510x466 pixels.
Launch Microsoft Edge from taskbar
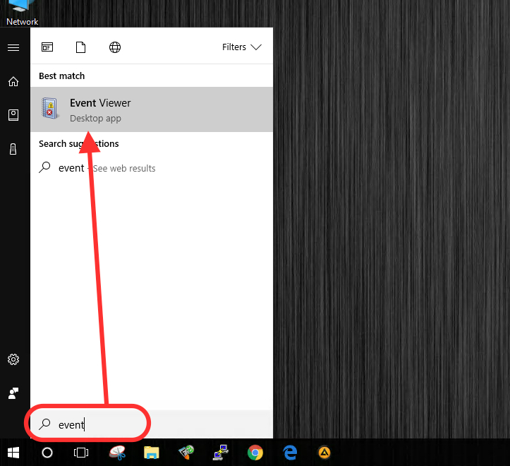[290, 453]
